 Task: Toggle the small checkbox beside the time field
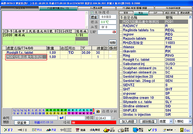click(113, 118)
